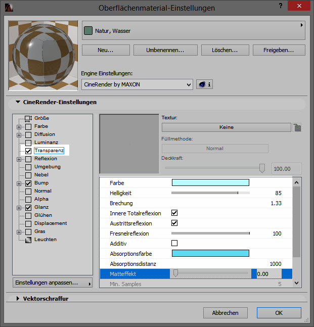Expand the Bump tree node
The height and width of the screenshot is (327, 314).
(19, 183)
